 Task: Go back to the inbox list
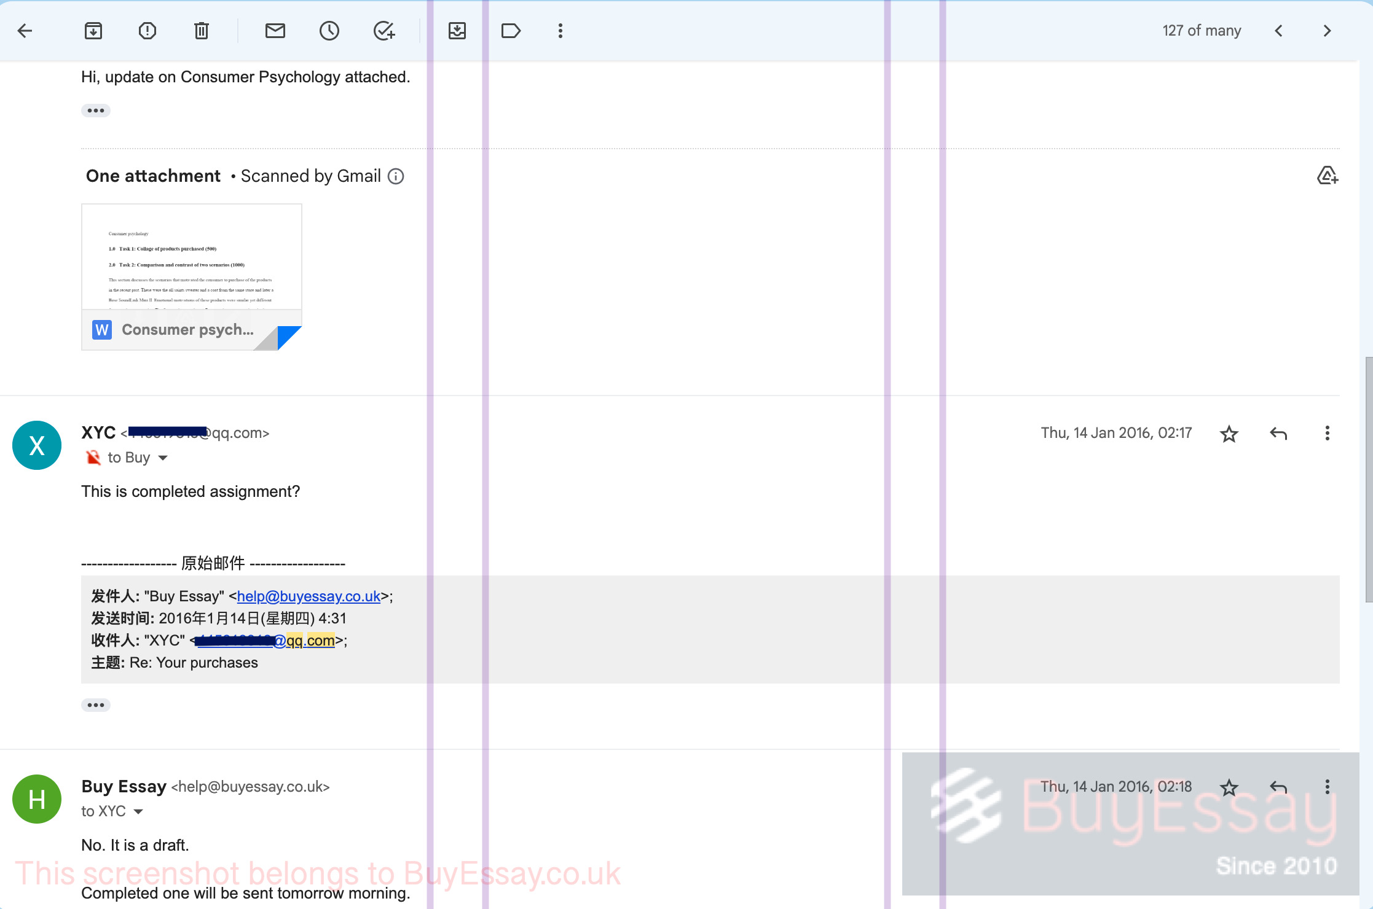[x=25, y=31]
